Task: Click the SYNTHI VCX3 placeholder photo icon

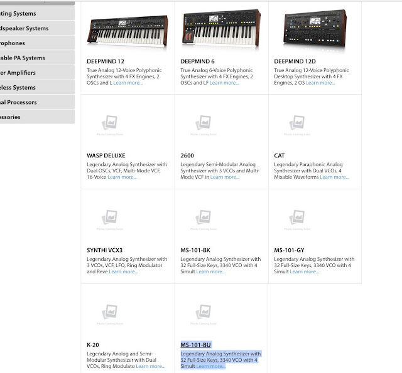Action: coord(110,218)
